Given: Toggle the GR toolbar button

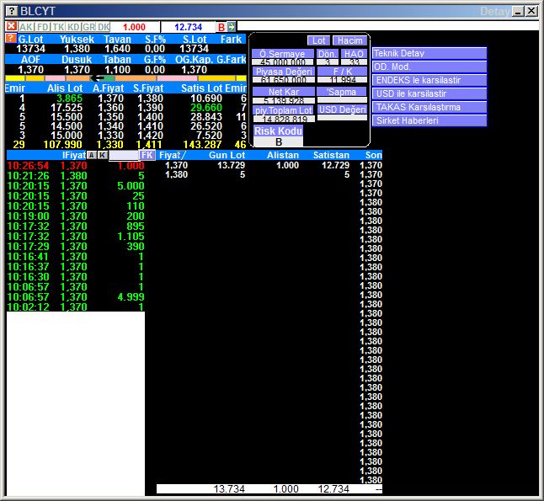Looking at the screenshot, I should coord(89,27).
